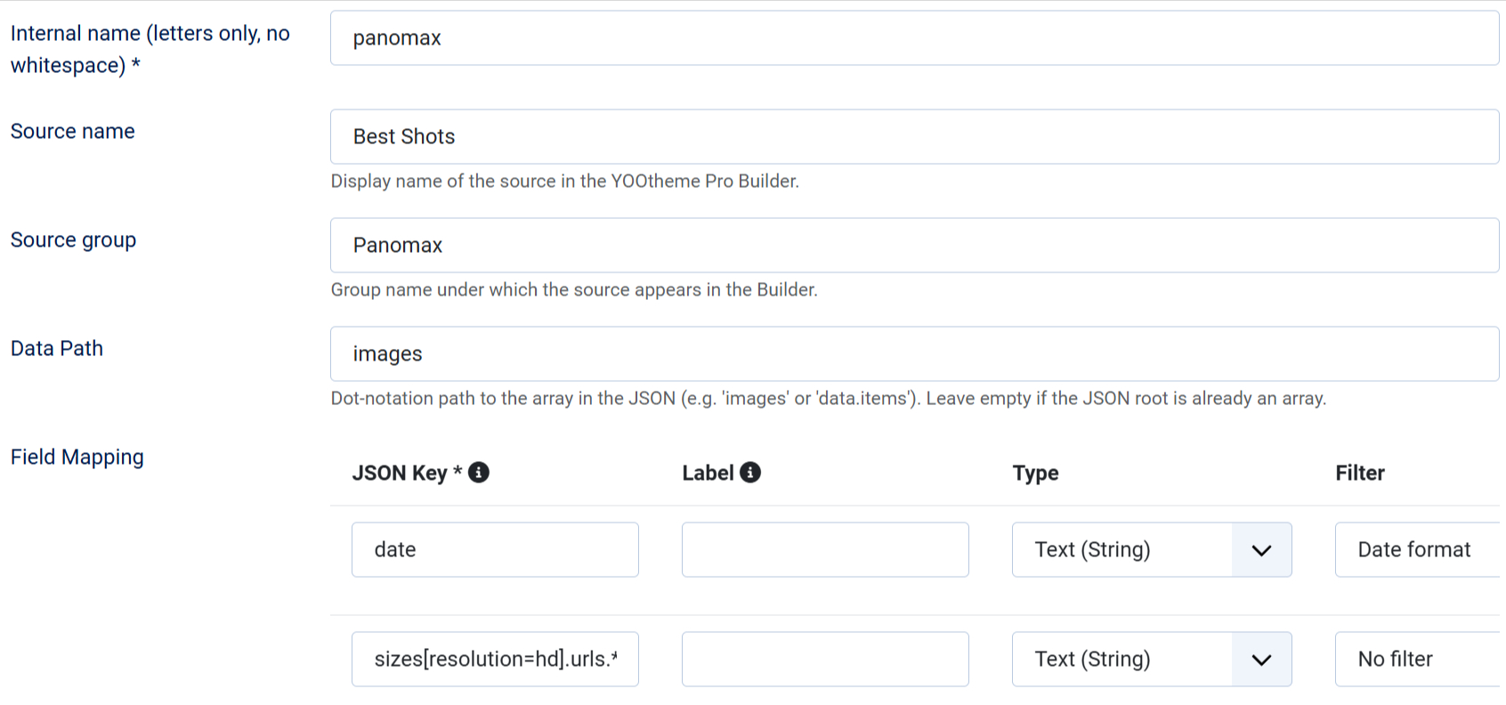Click the info icon beside Label header
Viewport: 1506px width, 705px height.
pos(750,473)
